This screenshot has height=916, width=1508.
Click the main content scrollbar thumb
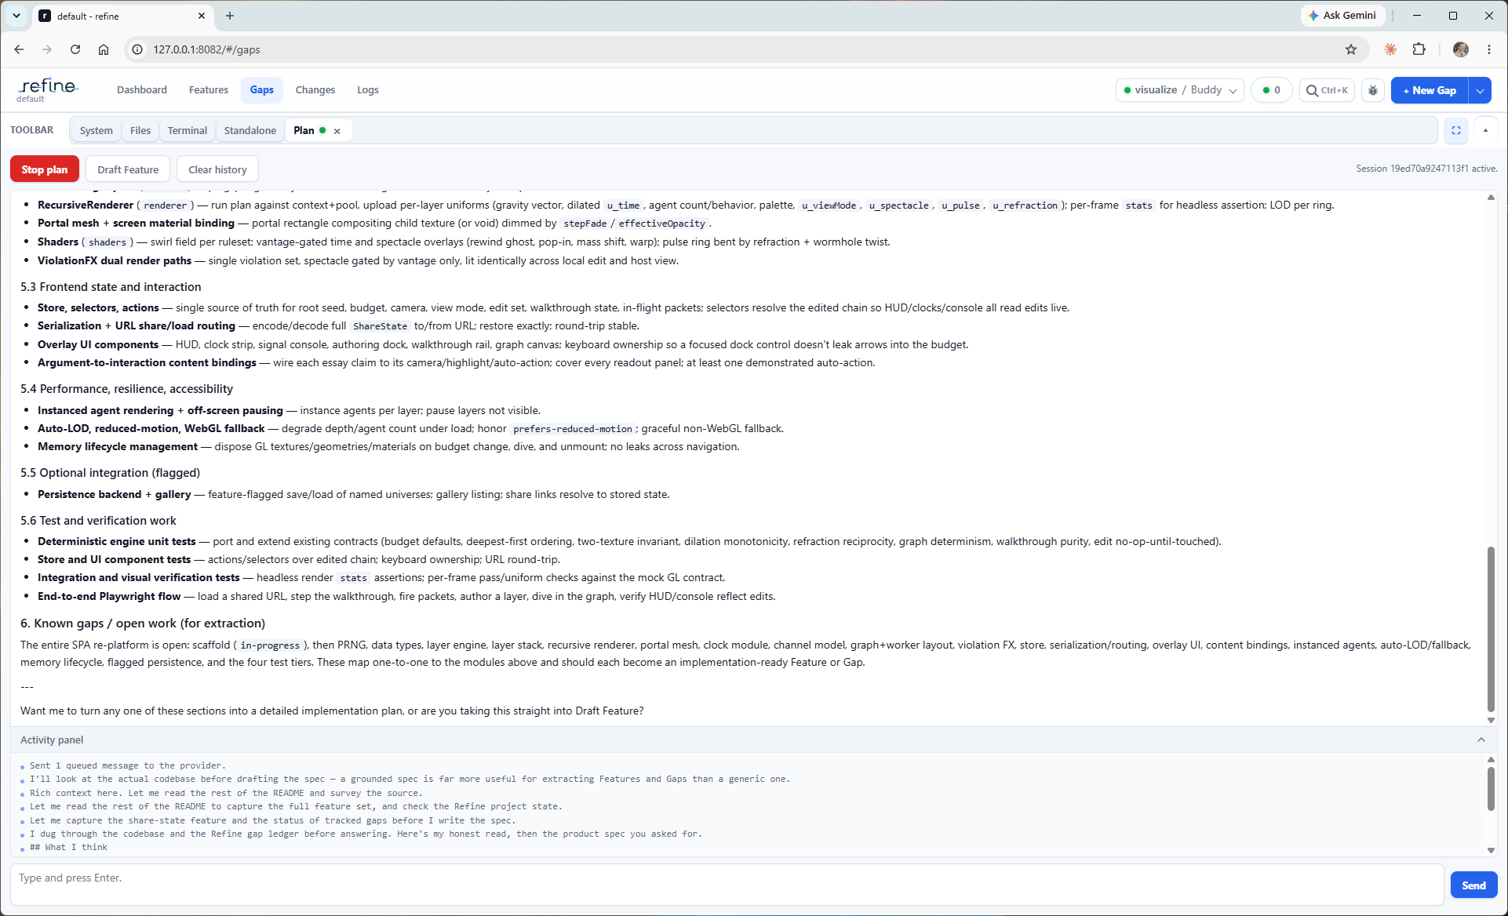point(1491,629)
